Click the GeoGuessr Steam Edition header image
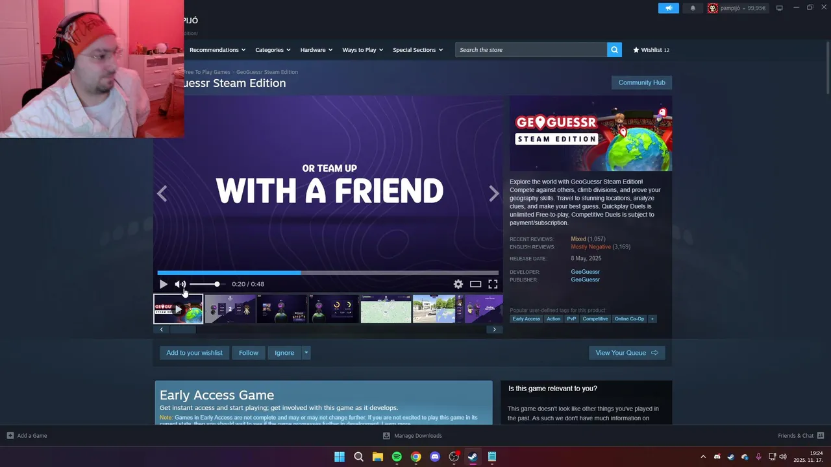 [591, 134]
